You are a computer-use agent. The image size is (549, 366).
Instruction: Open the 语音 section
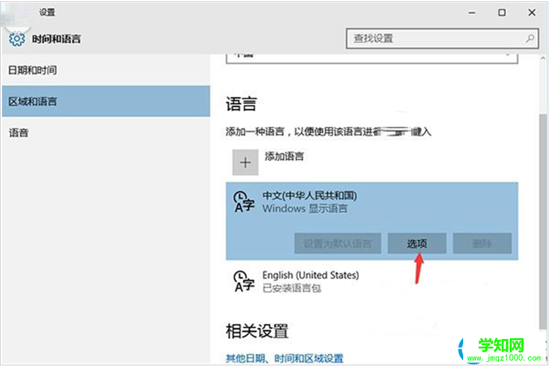click(x=105, y=133)
